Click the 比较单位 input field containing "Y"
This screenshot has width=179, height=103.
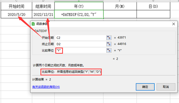coord(81,50)
